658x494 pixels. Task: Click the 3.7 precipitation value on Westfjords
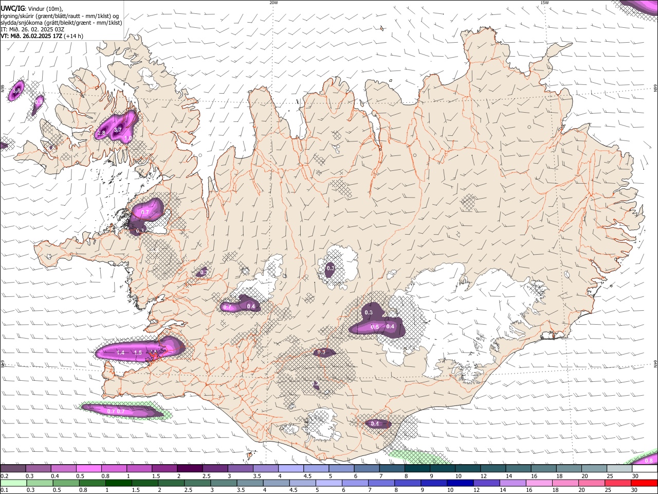coord(118,130)
